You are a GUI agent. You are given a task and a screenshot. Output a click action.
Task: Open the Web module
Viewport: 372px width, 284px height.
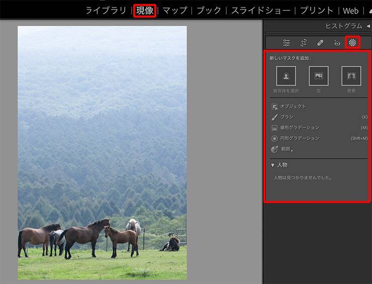click(351, 11)
